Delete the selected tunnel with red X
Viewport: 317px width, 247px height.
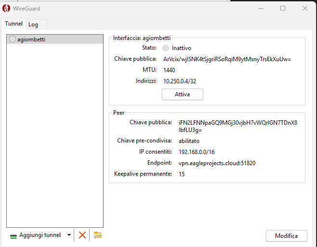point(82,235)
